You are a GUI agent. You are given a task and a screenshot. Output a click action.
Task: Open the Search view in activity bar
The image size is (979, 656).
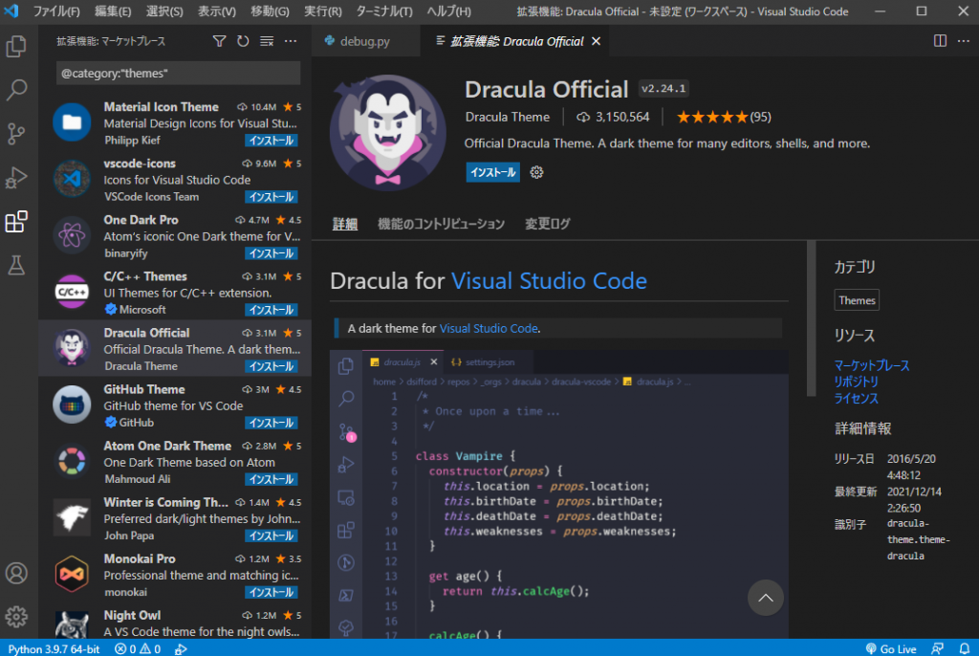pyautogui.click(x=16, y=90)
